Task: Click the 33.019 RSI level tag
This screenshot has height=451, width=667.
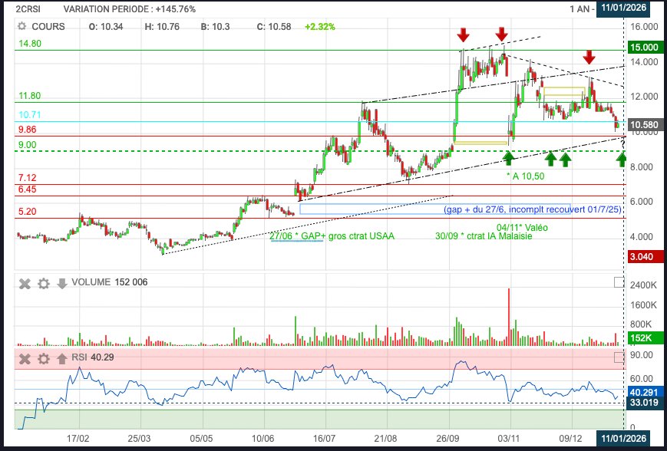Action: pos(644,403)
